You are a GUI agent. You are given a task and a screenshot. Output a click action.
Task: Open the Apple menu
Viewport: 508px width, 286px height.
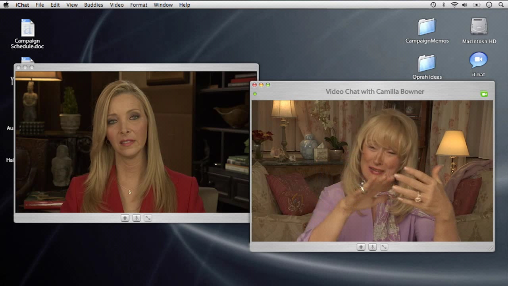[6, 5]
